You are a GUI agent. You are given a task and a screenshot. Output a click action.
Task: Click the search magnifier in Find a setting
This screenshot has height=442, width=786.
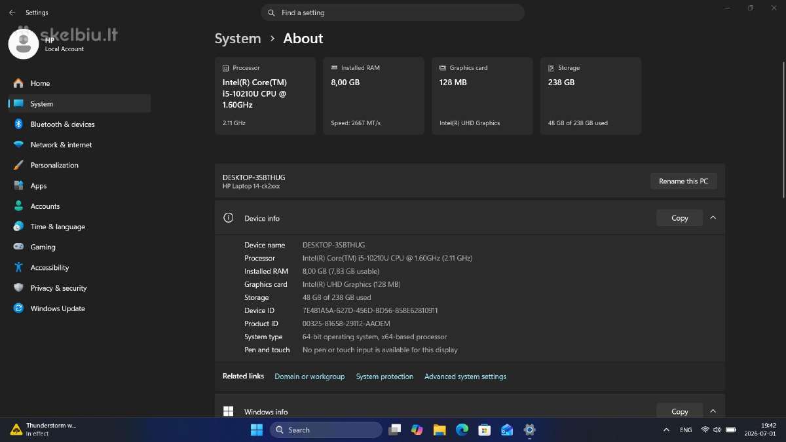point(271,12)
